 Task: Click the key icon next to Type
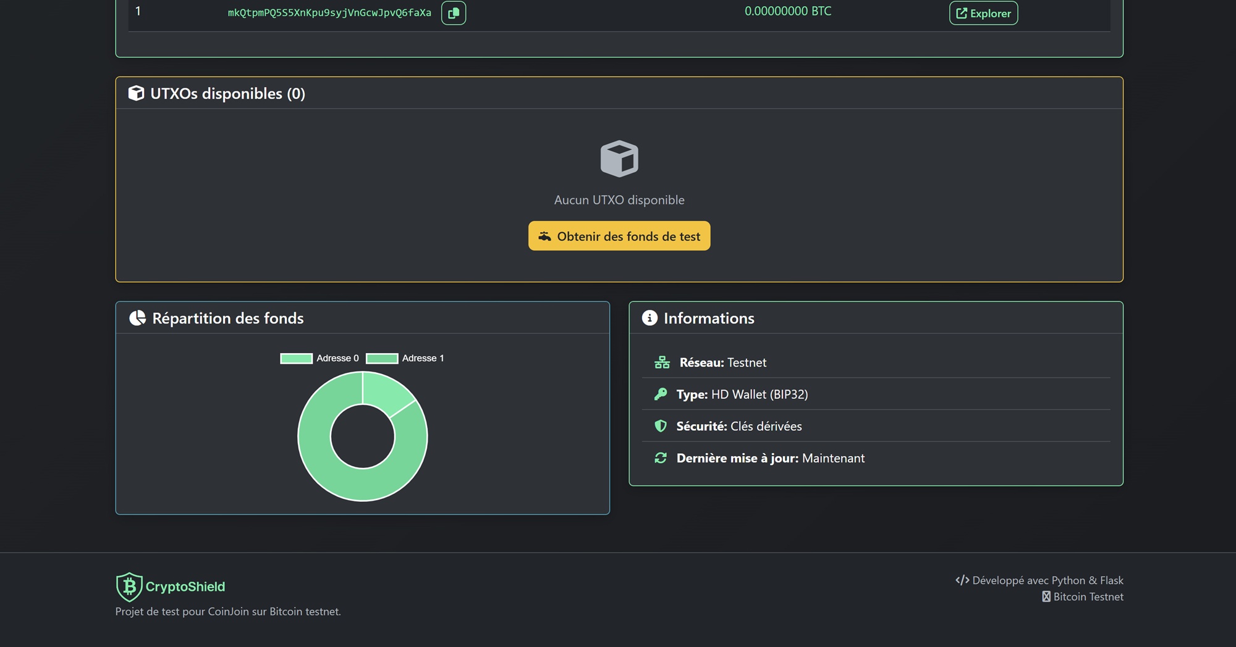point(661,394)
